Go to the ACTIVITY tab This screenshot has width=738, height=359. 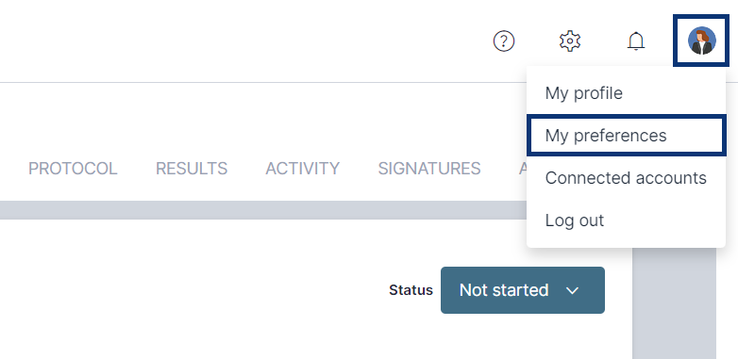point(303,169)
